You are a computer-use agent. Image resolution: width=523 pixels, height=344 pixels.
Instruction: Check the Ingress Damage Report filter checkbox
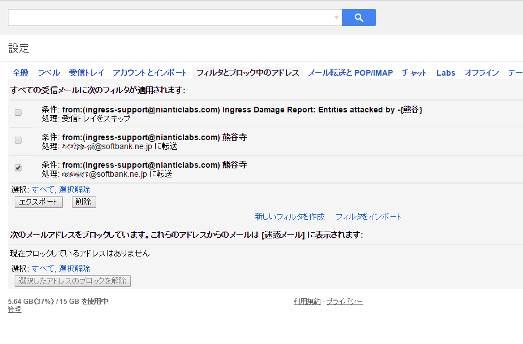[18, 113]
